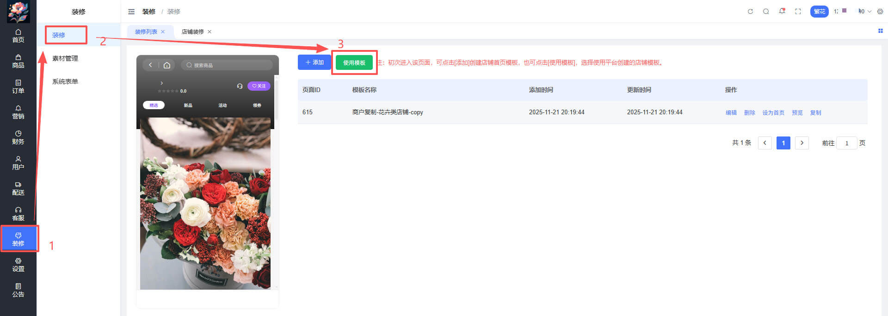888x316 pixels.
Task: Select 新品 tab in phone preview
Action: 188,105
